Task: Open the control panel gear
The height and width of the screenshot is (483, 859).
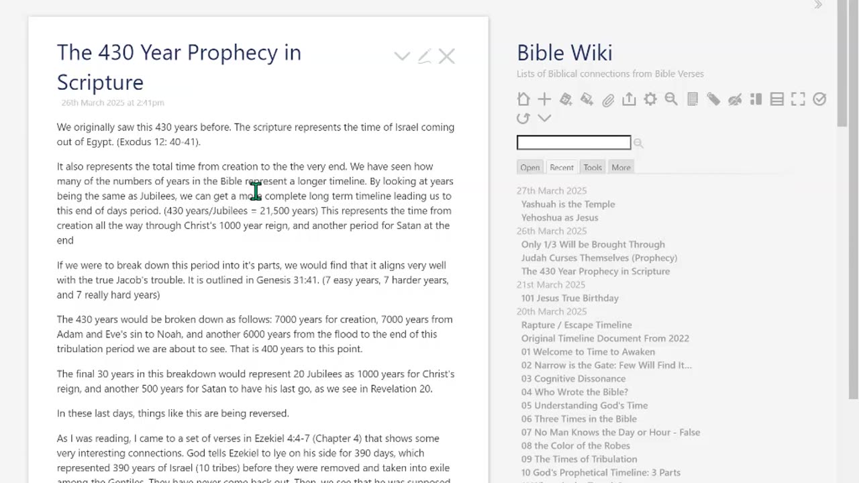Action: [650, 99]
